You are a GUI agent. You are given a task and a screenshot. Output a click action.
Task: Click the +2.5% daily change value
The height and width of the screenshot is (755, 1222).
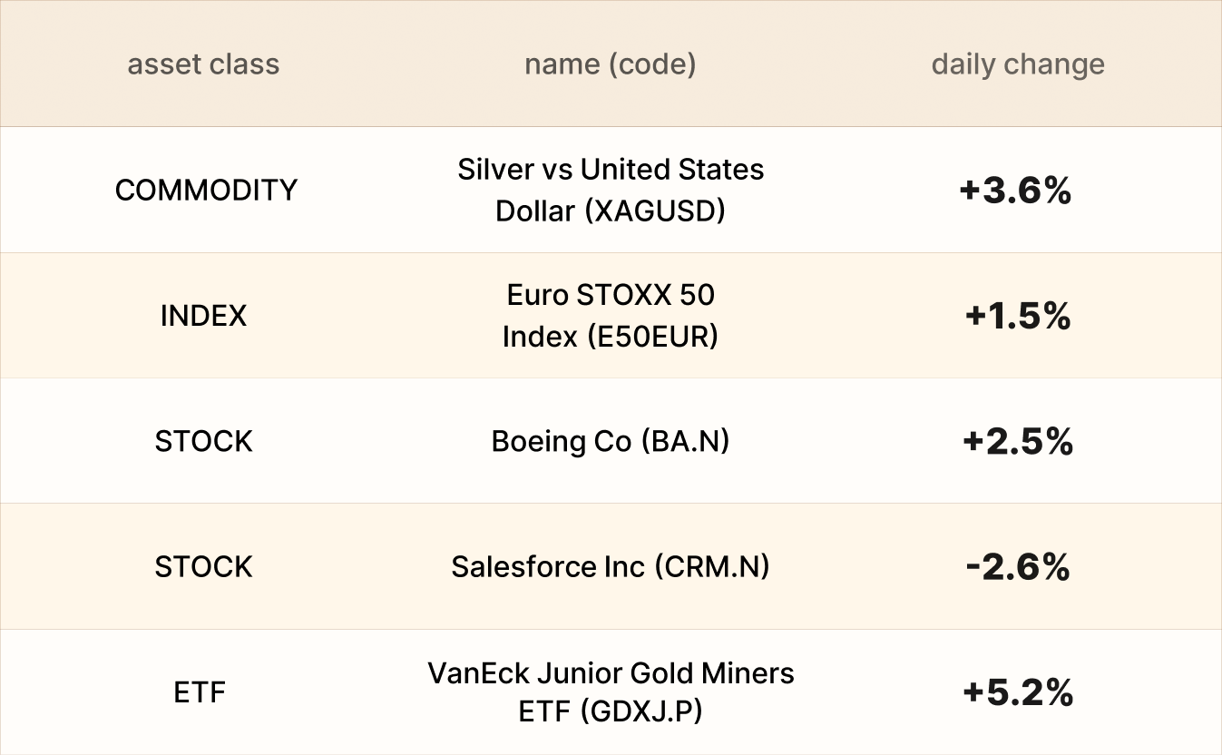(x=1018, y=441)
